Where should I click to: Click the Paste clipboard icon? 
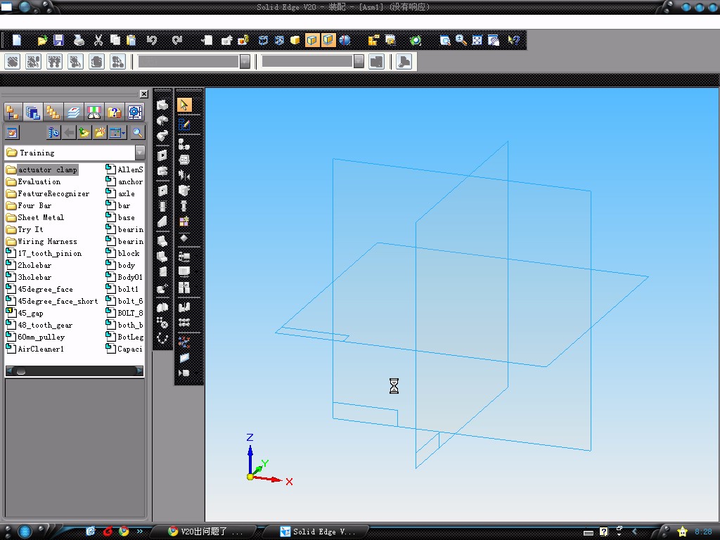point(131,40)
